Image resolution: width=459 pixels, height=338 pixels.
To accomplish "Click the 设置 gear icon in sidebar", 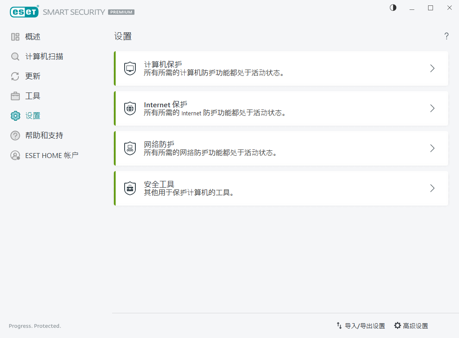I will 14,115.
